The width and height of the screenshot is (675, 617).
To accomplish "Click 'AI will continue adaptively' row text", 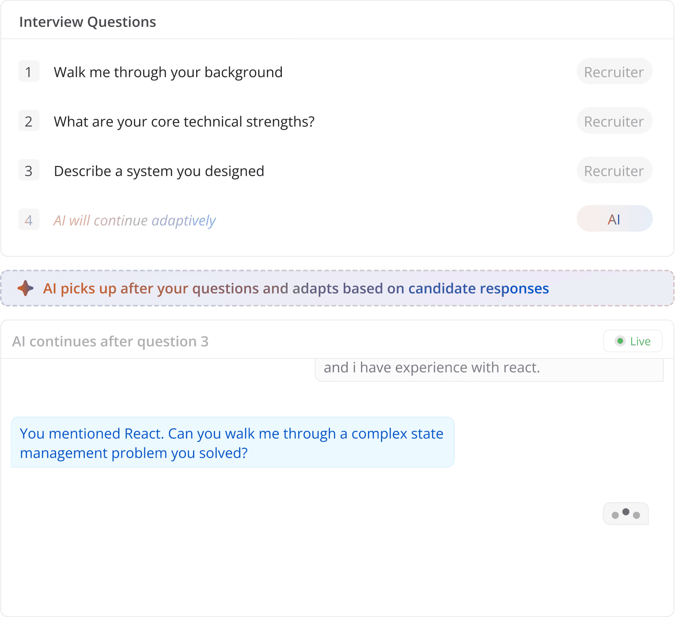I will pyautogui.click(x=134, y=220).
